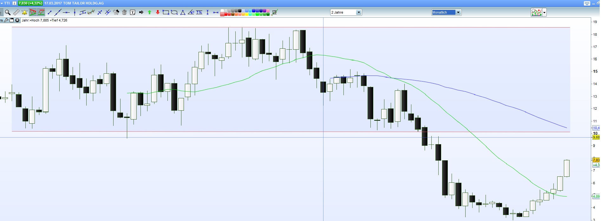
Task: Remove the indicator with the X icon
Action: 17,20
